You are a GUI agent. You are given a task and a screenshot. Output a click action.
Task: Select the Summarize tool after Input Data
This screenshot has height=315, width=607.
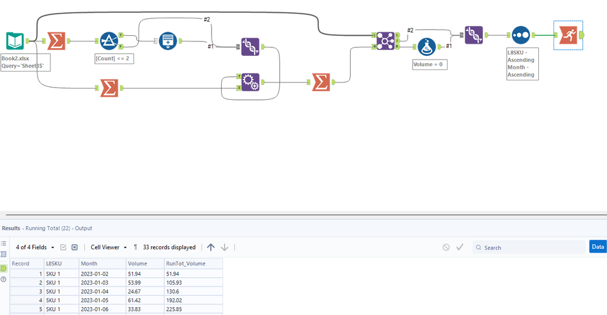[56, 41]
